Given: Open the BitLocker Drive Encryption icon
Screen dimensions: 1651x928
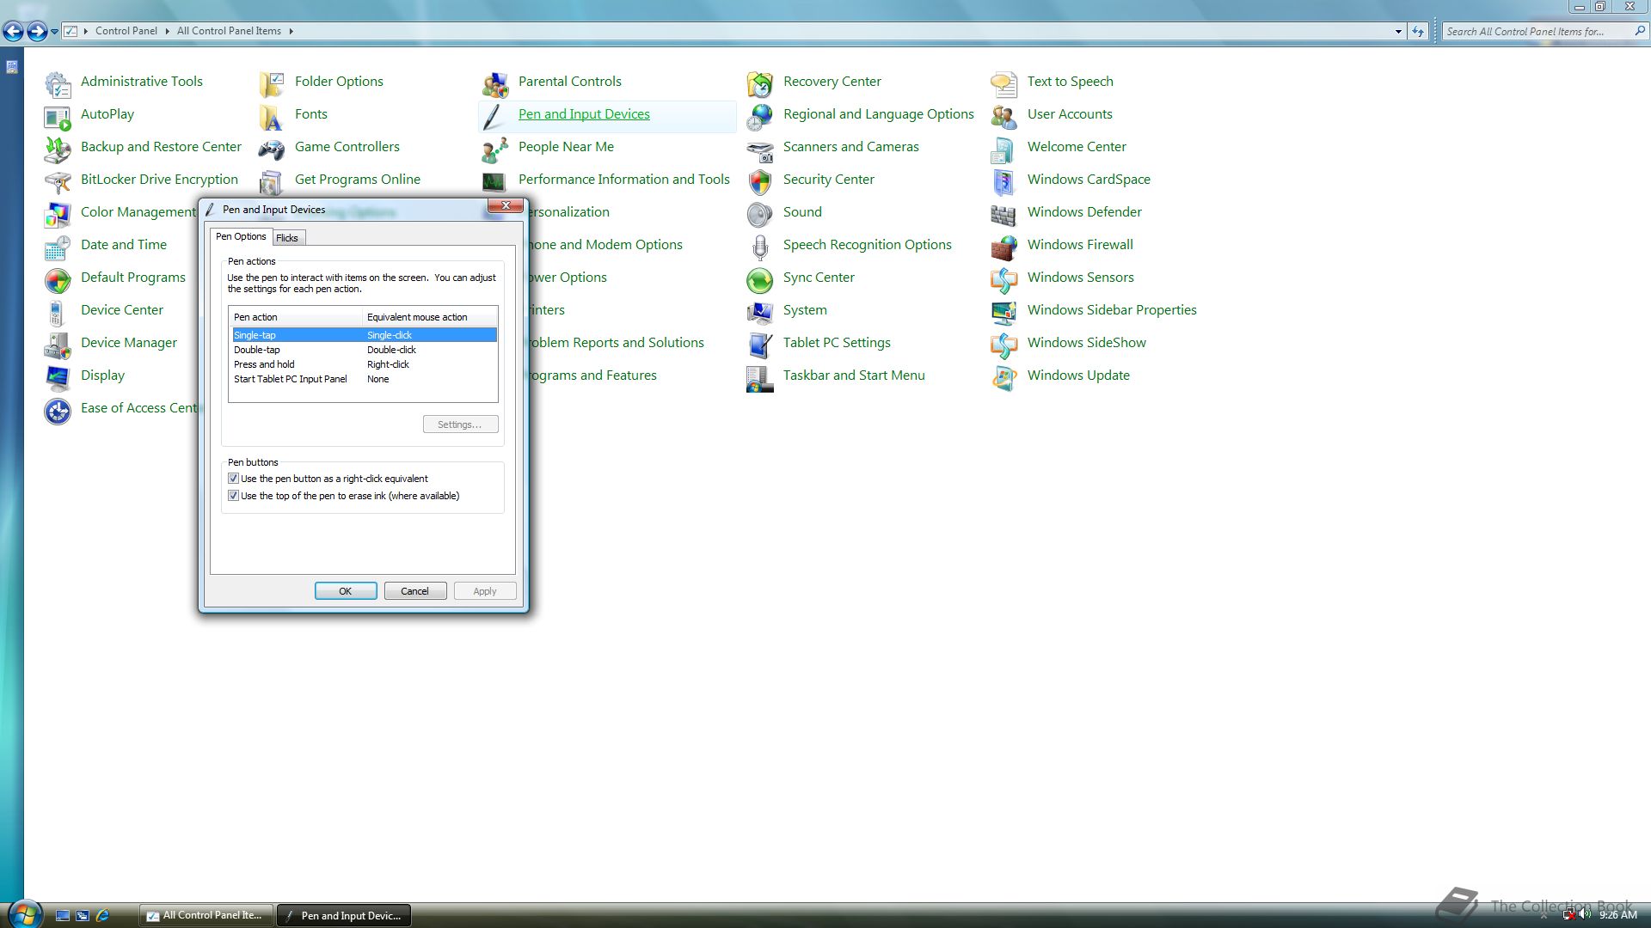Looking at the screenshot, I should click(58, 181).
